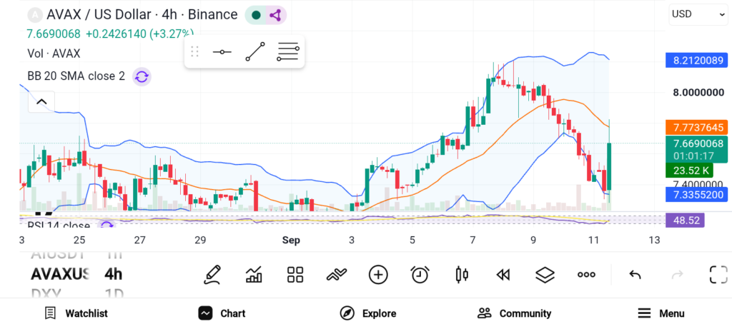Click the purple share icon near the title
Screen dimensions: 732x329
coord(276,16)
